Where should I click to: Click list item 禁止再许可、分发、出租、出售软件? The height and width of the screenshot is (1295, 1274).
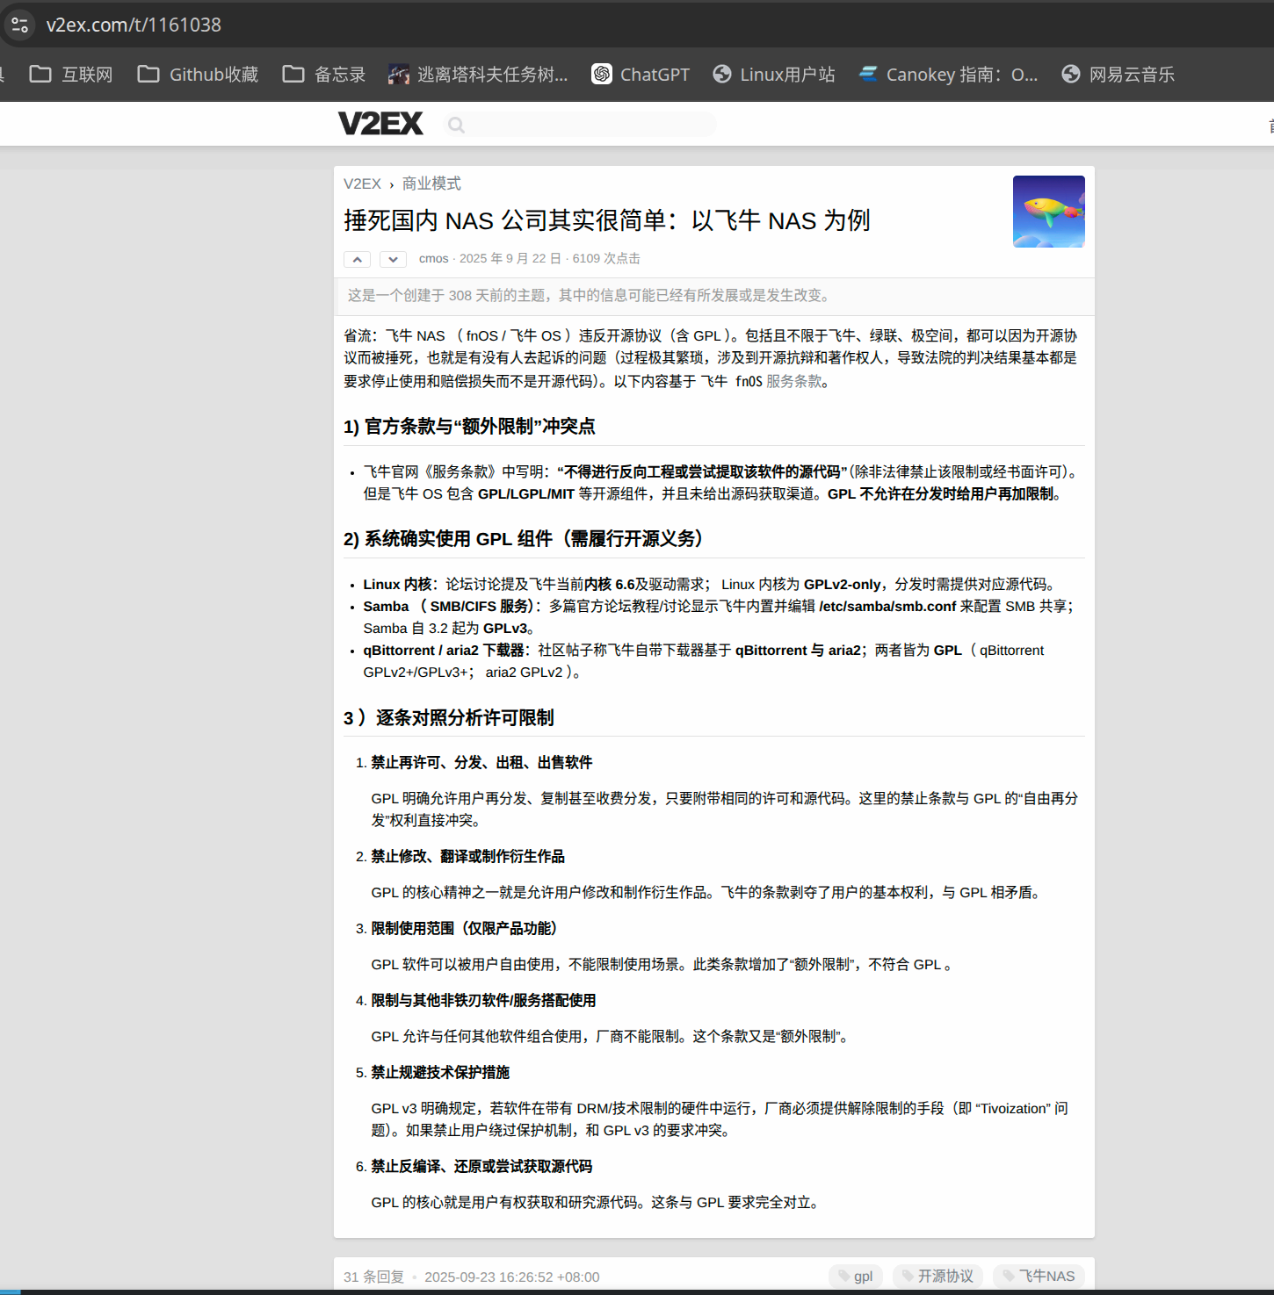[x=481, y=762]
